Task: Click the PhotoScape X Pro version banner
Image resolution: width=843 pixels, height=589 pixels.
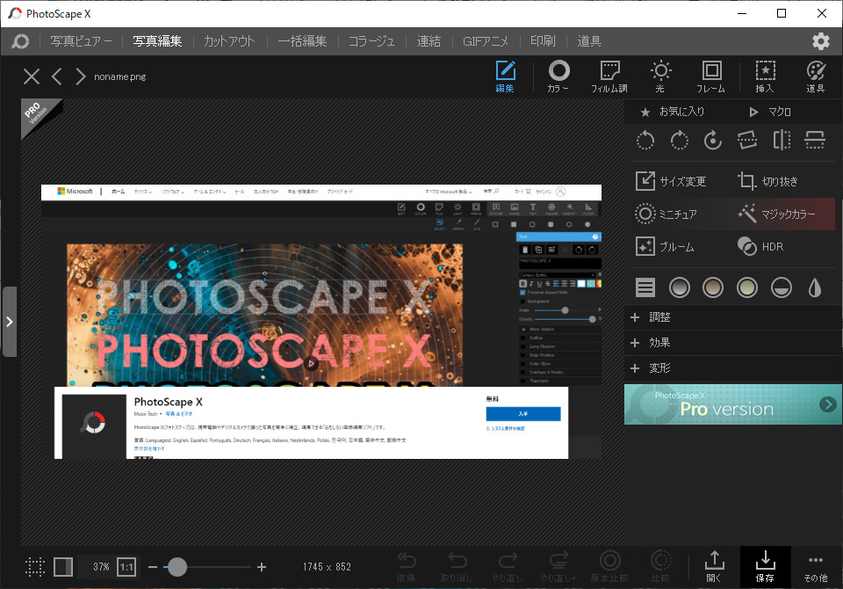Action: tap(733, 404)
